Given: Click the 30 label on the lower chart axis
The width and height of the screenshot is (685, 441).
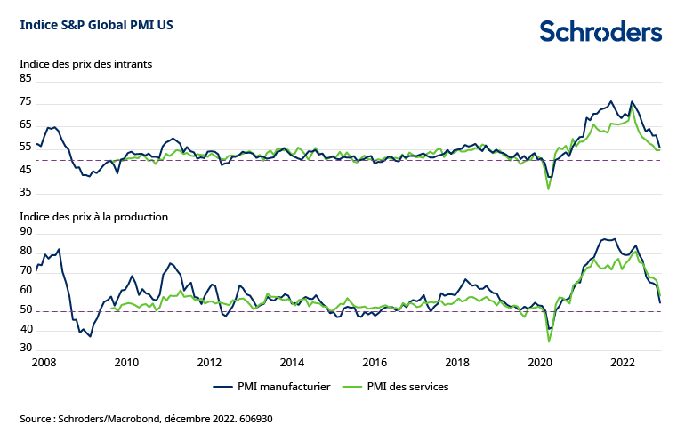Looking at the screenshot, I should pos(26,348).
